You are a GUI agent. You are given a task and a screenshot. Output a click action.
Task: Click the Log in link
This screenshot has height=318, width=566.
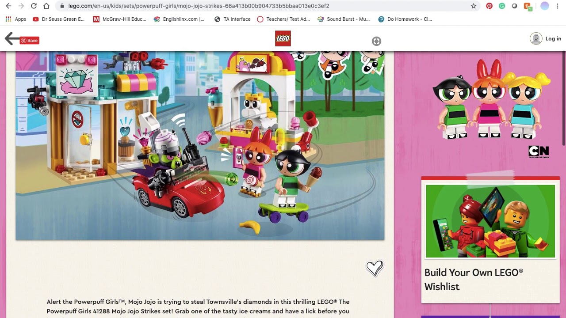point(553,39)
